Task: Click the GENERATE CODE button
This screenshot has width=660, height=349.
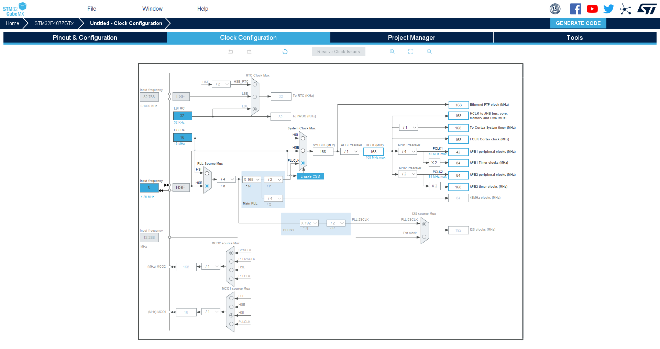Action: [x=578, y=23]
